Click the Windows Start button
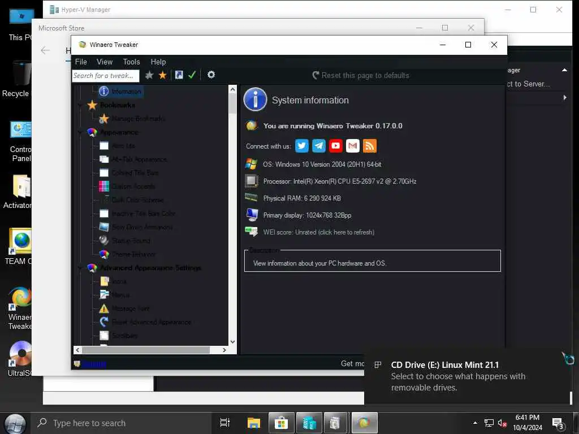This screenshot has width=579, height=434. tap(15, 423)
